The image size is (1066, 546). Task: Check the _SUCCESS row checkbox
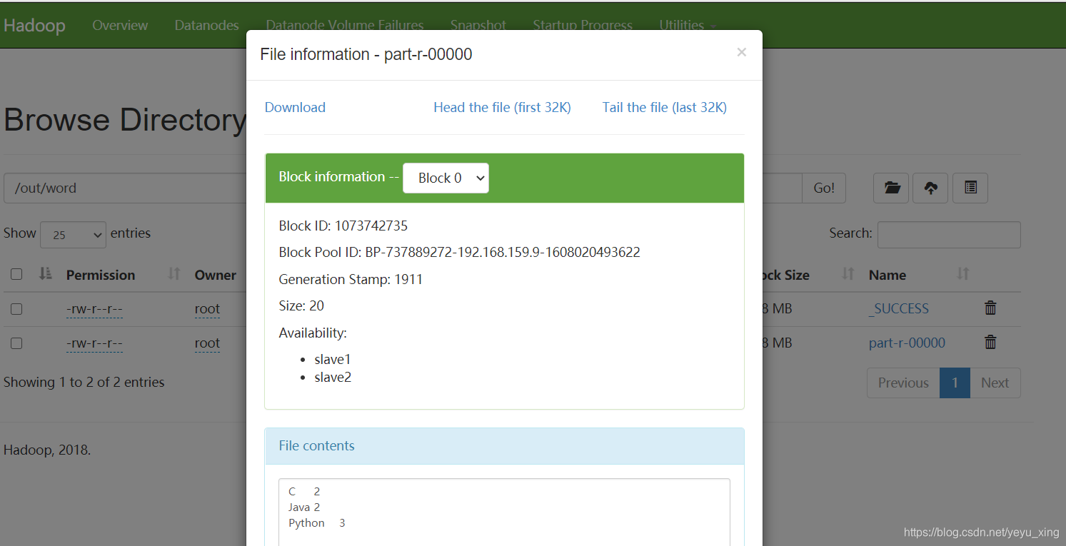tap(16, 309)
